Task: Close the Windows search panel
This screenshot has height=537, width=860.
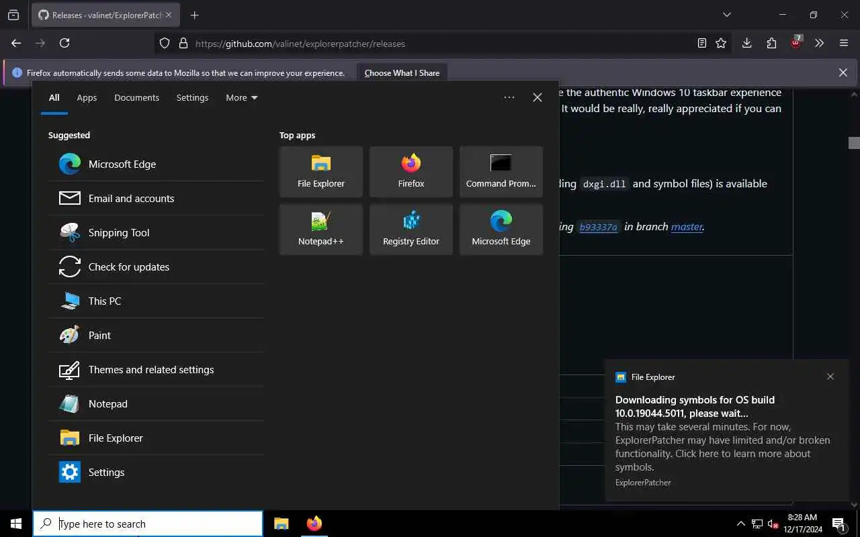Action: 537,97
